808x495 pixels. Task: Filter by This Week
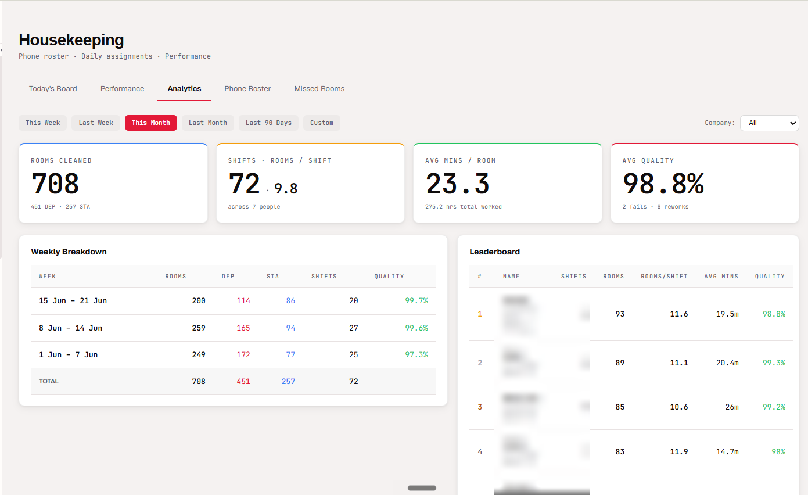(x=43, y=123)
